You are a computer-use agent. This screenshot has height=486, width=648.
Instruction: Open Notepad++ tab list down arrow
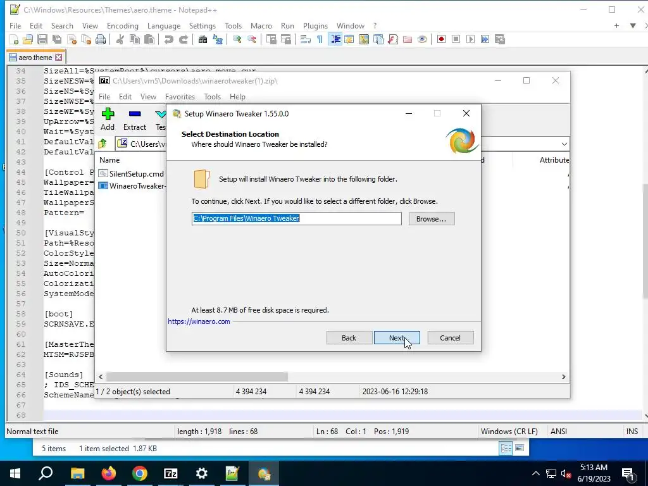pos(633,25)
